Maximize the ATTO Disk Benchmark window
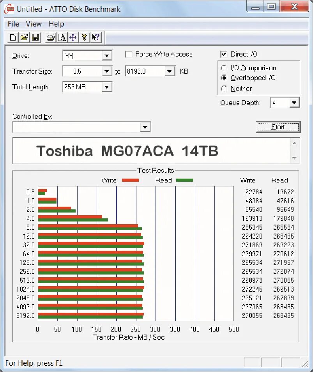Screen dimensions: 313x372 click(x=271, y=7)
